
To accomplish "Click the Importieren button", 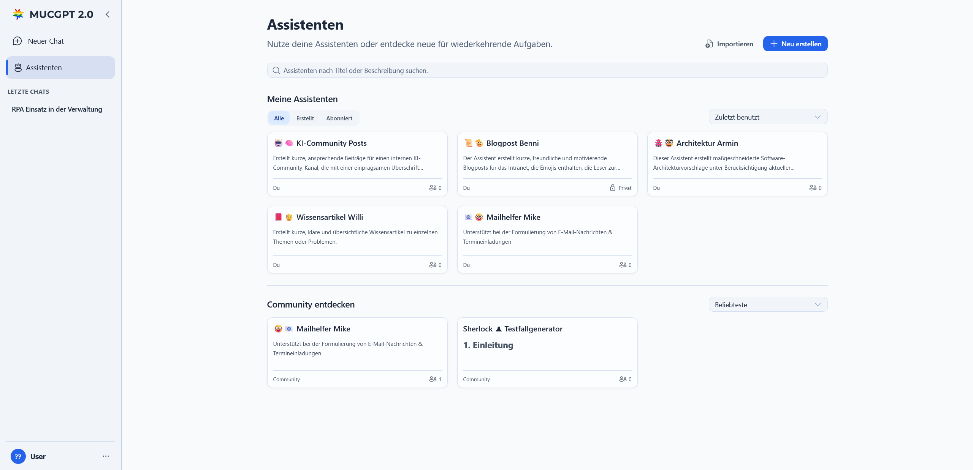I will (729, 44).
